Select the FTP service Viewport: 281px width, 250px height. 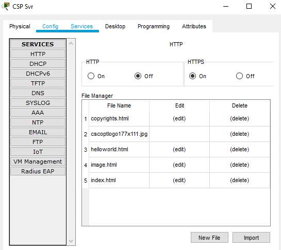pos(38,142)
